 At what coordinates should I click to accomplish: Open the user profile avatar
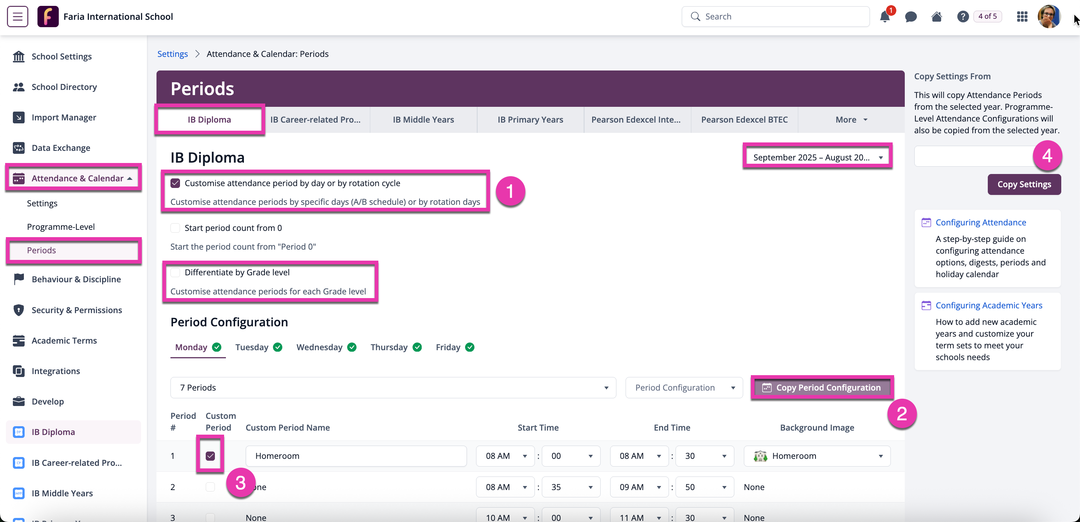pos(1049,17)
